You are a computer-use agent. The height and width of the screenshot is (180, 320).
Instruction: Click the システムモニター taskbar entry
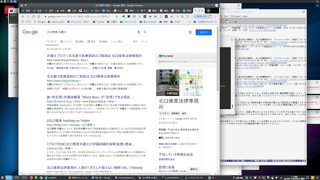(194, 178)
